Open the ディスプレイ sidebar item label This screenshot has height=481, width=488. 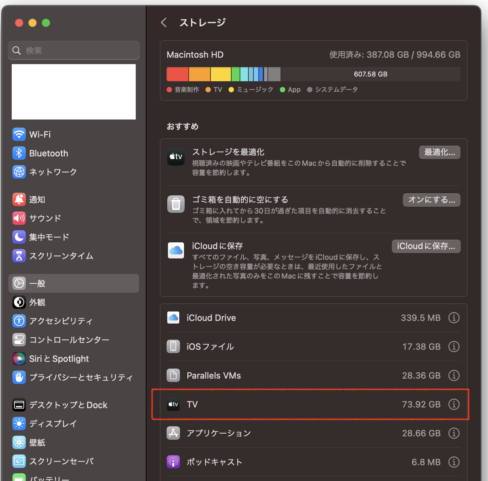click(53, 424)
